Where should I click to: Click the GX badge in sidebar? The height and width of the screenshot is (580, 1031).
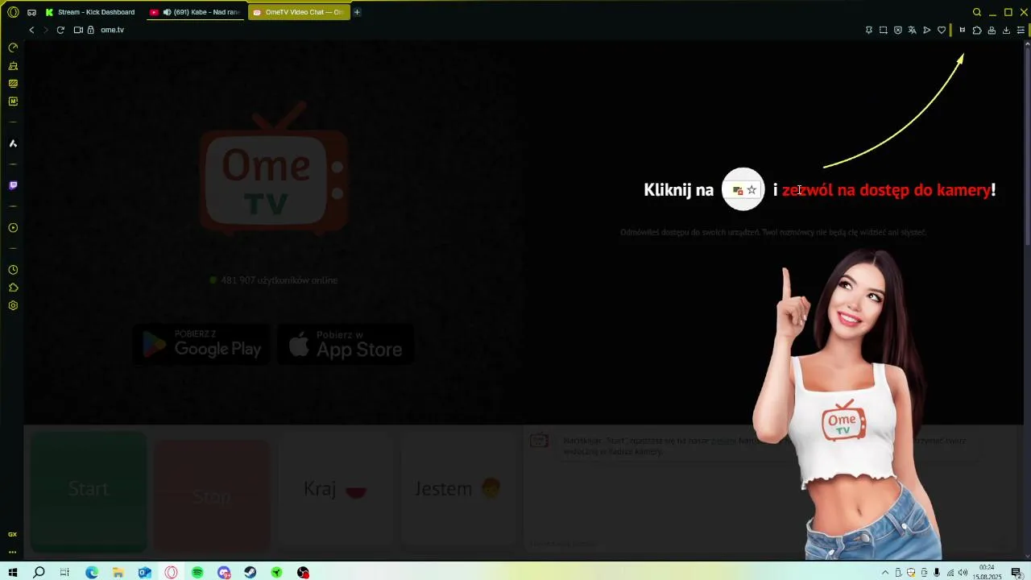pos(13,534)
